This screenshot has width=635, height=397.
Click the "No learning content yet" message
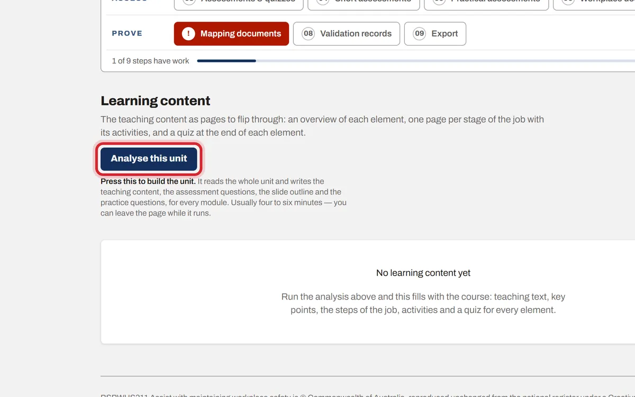pyautogui.click(x=423, y=273)
